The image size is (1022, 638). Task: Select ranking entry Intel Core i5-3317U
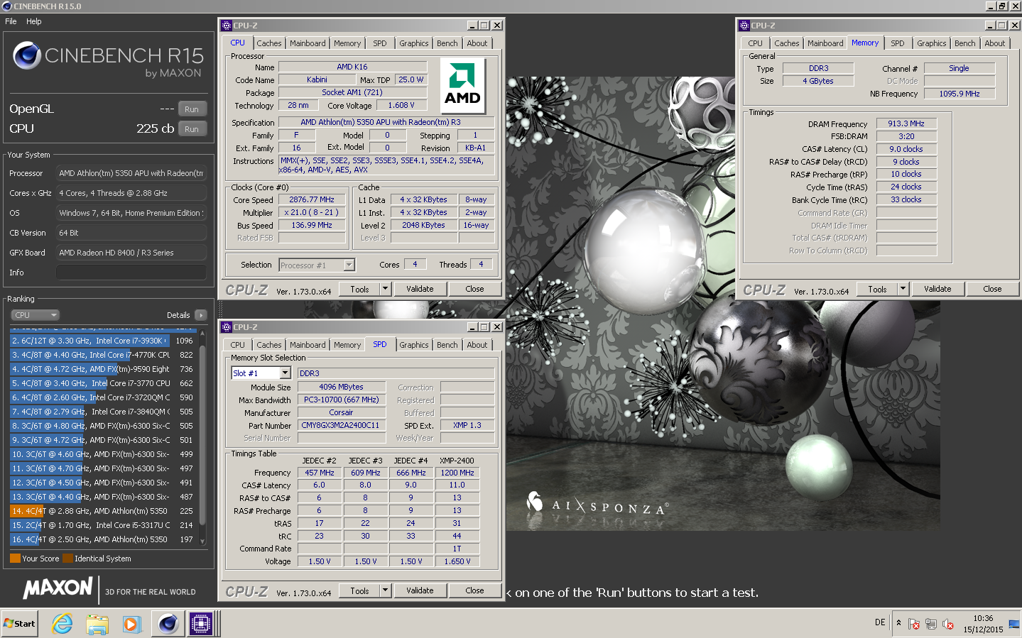click(102, 525)
